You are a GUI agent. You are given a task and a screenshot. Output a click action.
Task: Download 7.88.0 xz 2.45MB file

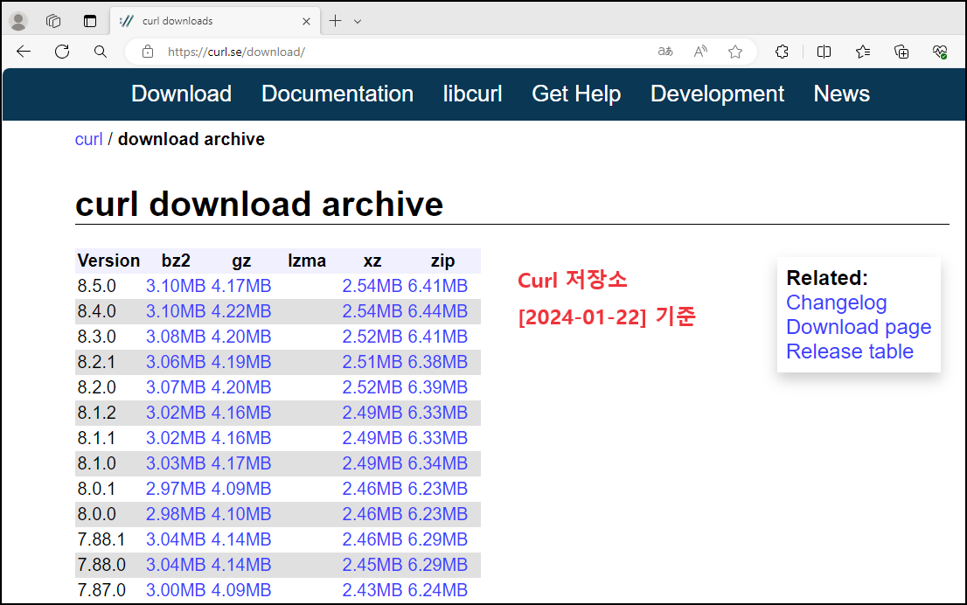(x=372, y=565)
